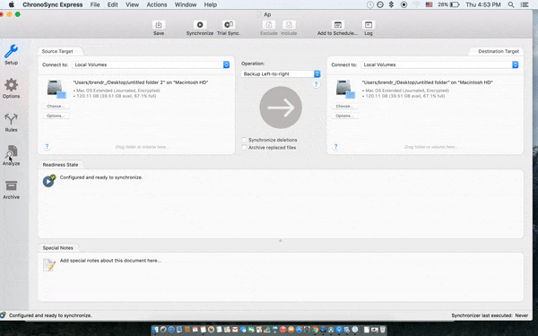Click the splitter handle below Readiness State
The height and width of the screenshot is (336, 538).
(x=281, y=241)
